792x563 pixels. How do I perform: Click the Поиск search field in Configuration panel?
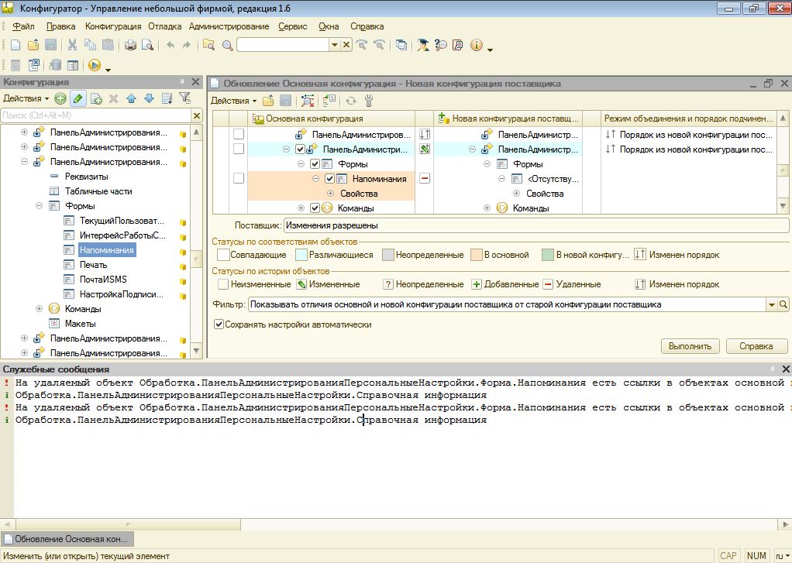click(95, 115)
